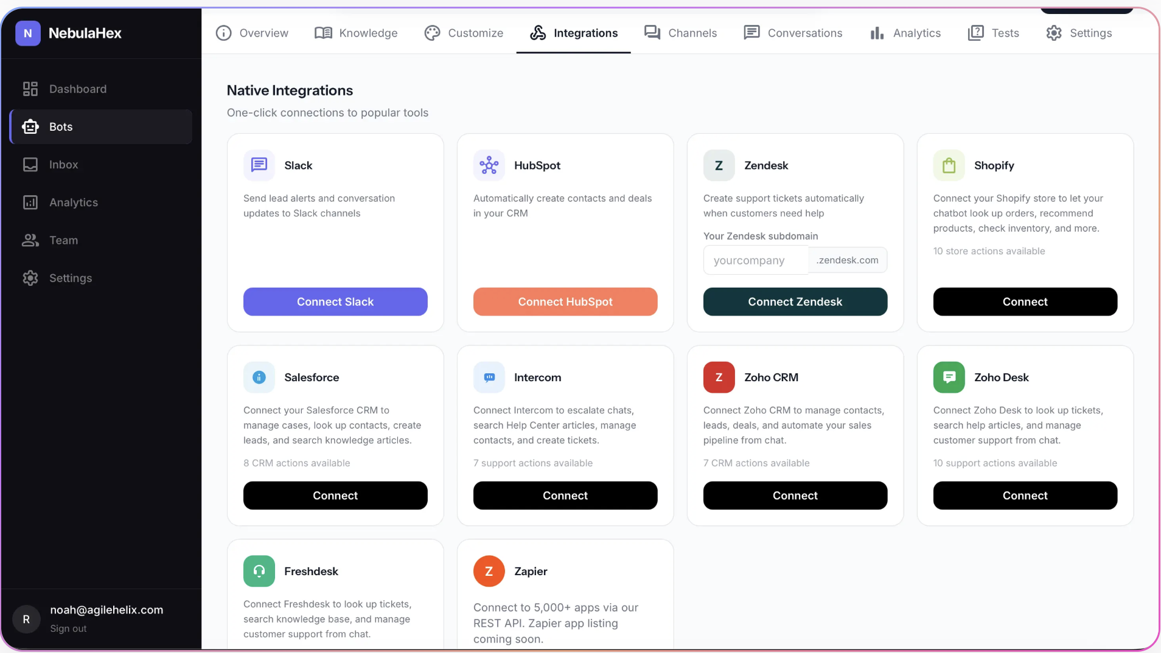Screen dimensions: 1161x653
Task: Switch to the Tests tab
Action: pos(994,33)
